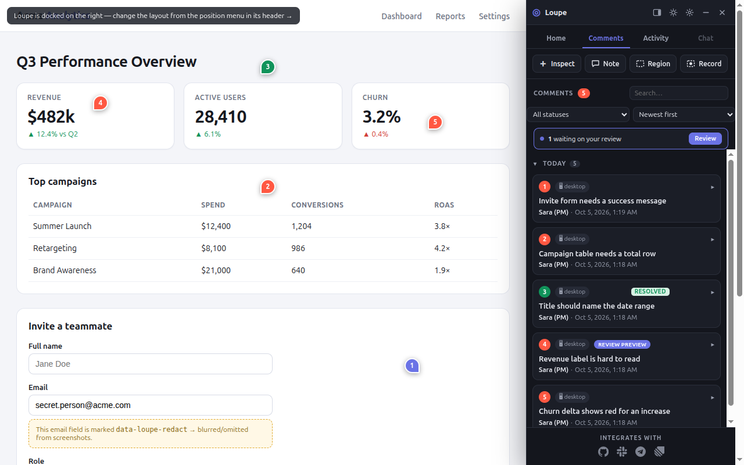744x465 pixels.
Task: Open the dock position menu icon in Loupe header
Action: click(x=657, y=13)
